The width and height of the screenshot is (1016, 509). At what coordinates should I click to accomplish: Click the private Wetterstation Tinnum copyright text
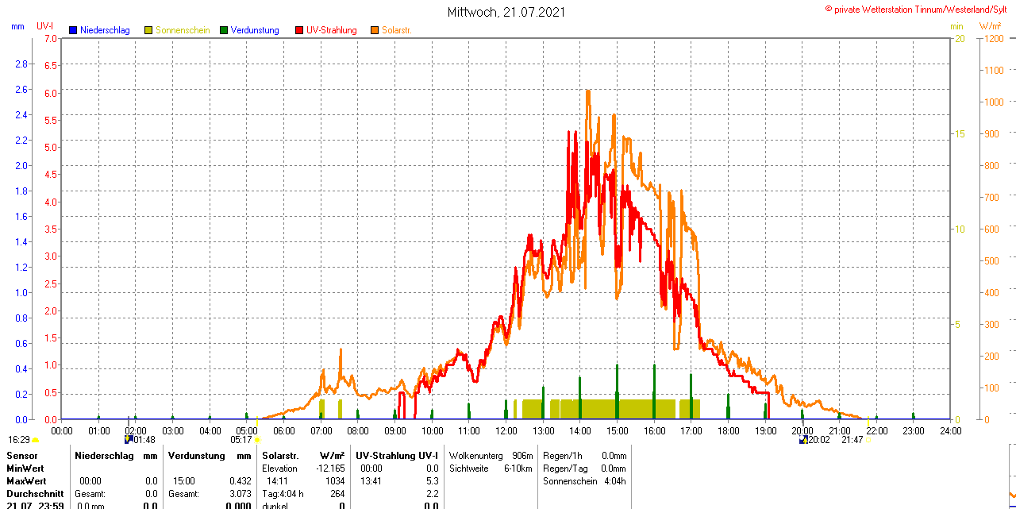(919, 9)
